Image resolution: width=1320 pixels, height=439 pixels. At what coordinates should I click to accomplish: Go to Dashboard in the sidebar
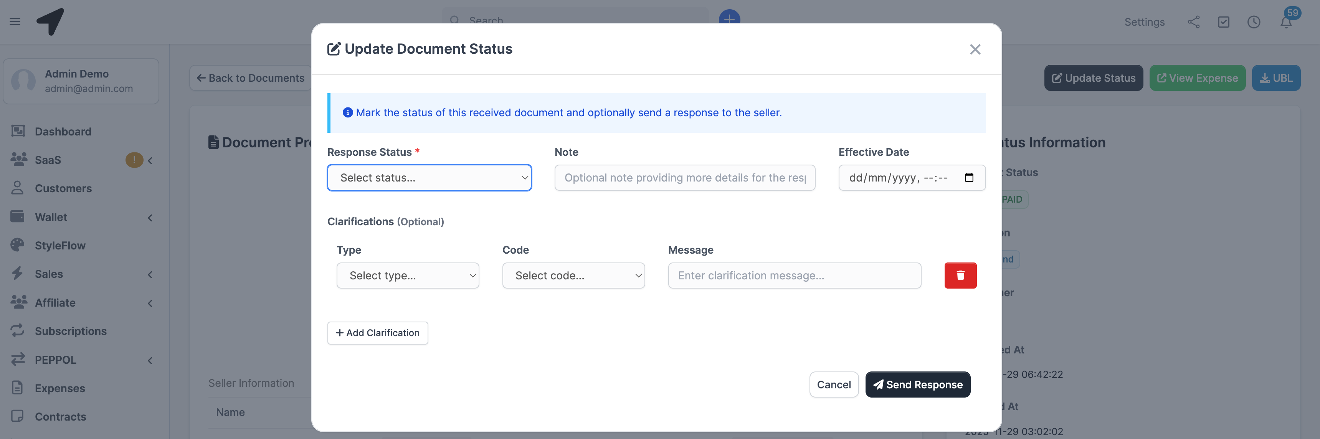(63, 131)
